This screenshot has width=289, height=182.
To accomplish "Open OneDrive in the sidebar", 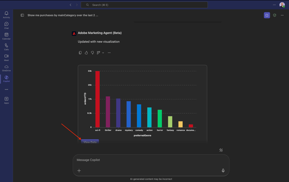I will [x=7, y=68].
